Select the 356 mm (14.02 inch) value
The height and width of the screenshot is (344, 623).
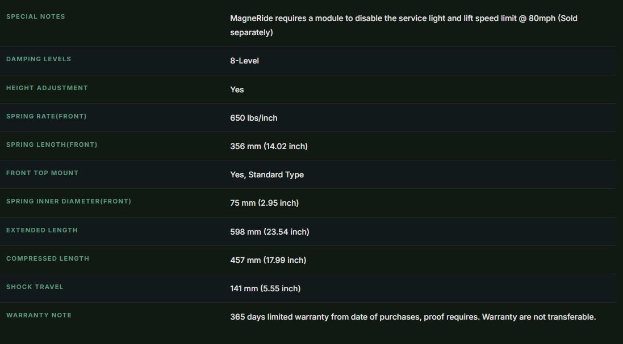tap(269, 146)
